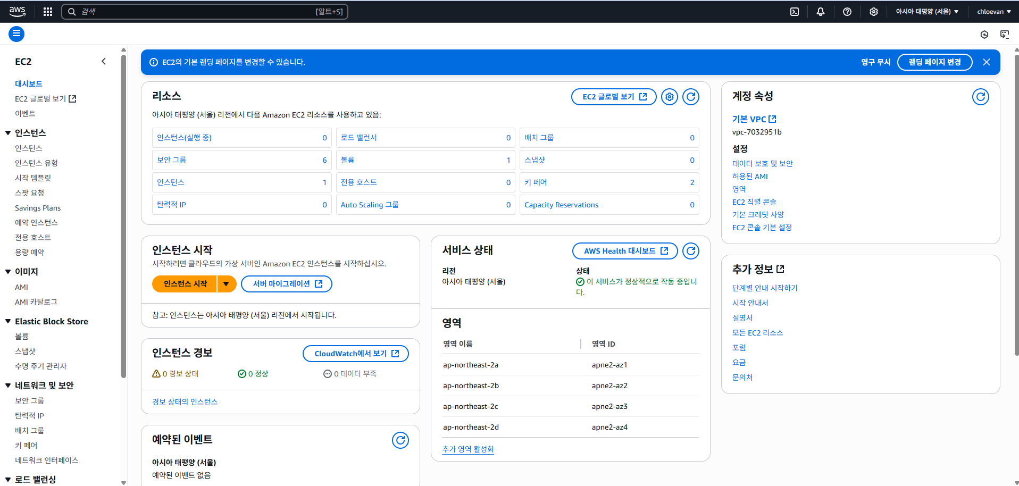Click the orange 인스턴스 시작 button
Screen dimensions: 1019x486
click(185, 284)
